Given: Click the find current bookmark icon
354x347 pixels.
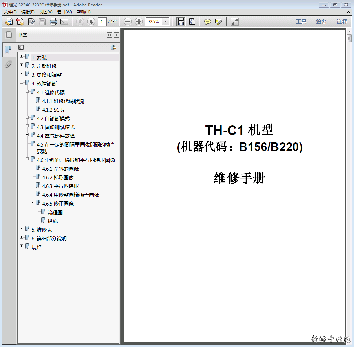Looking at the screenshot, I should point(113,47).
